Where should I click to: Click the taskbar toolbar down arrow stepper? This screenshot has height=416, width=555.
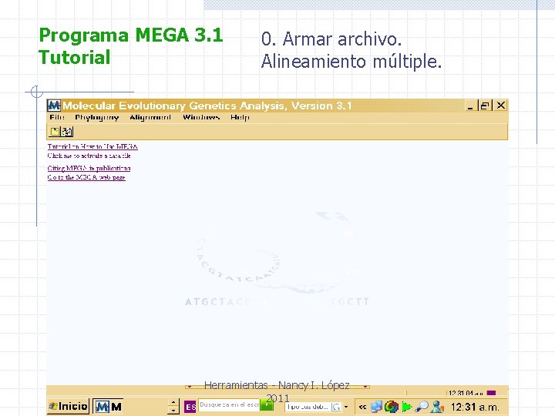(x=173, y=411)
